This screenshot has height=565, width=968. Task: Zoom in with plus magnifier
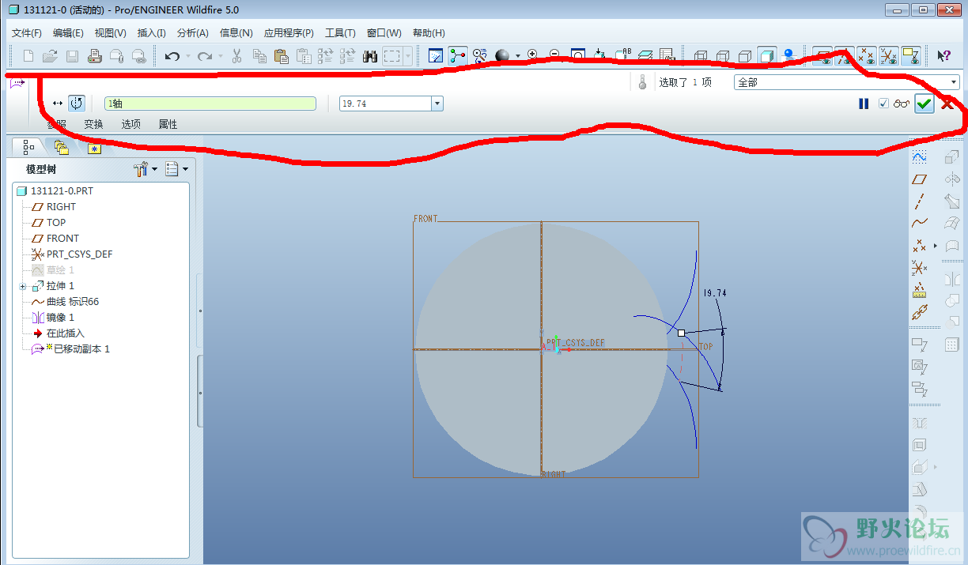532,55
